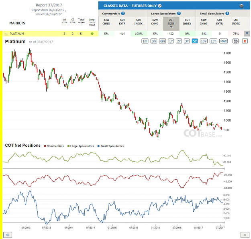Click the green long-term trend arrow

[x=92, y=34]
